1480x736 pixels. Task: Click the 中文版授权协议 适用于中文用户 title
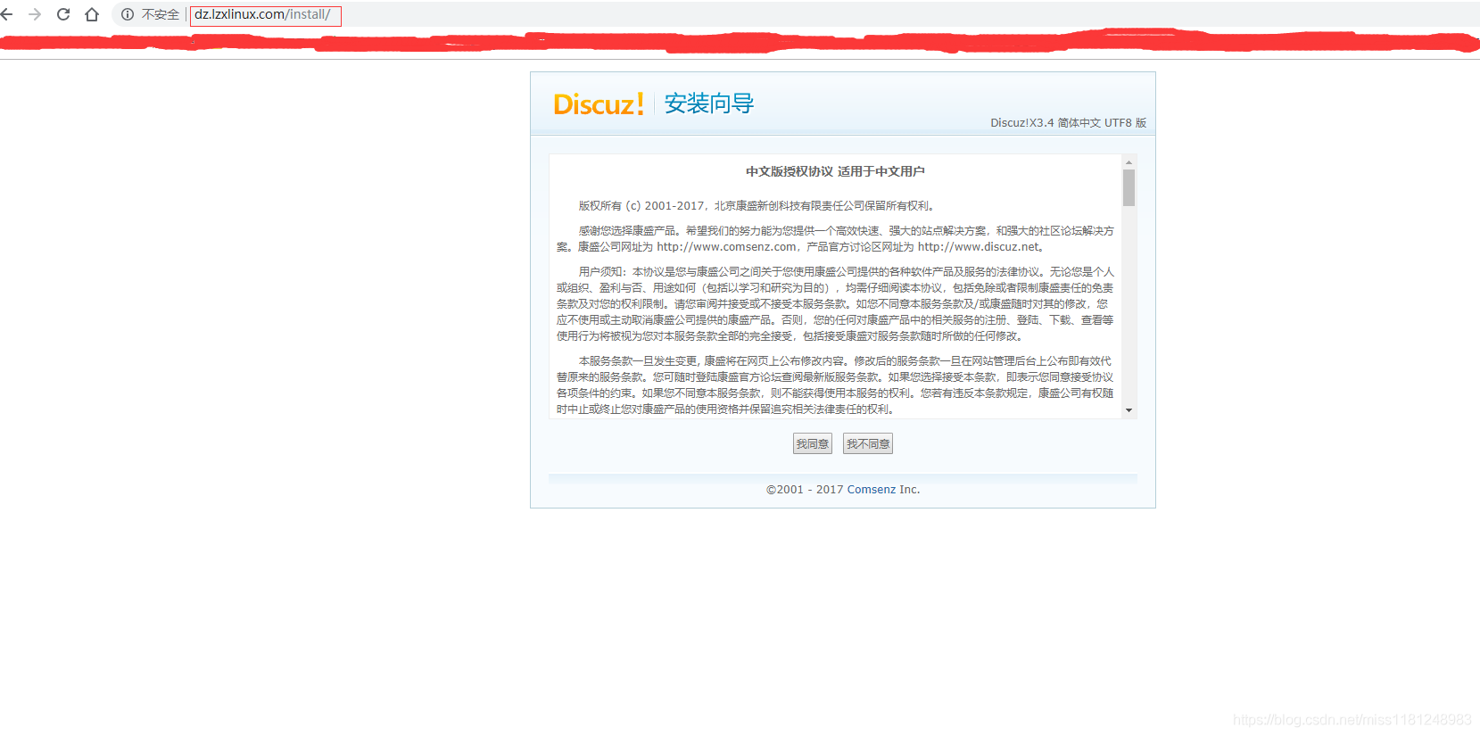[x=835, y=171]
